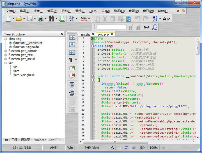Click the New file icon
Image resolution: width=202 pixels, height=153 pixels.
click(8, 19)
